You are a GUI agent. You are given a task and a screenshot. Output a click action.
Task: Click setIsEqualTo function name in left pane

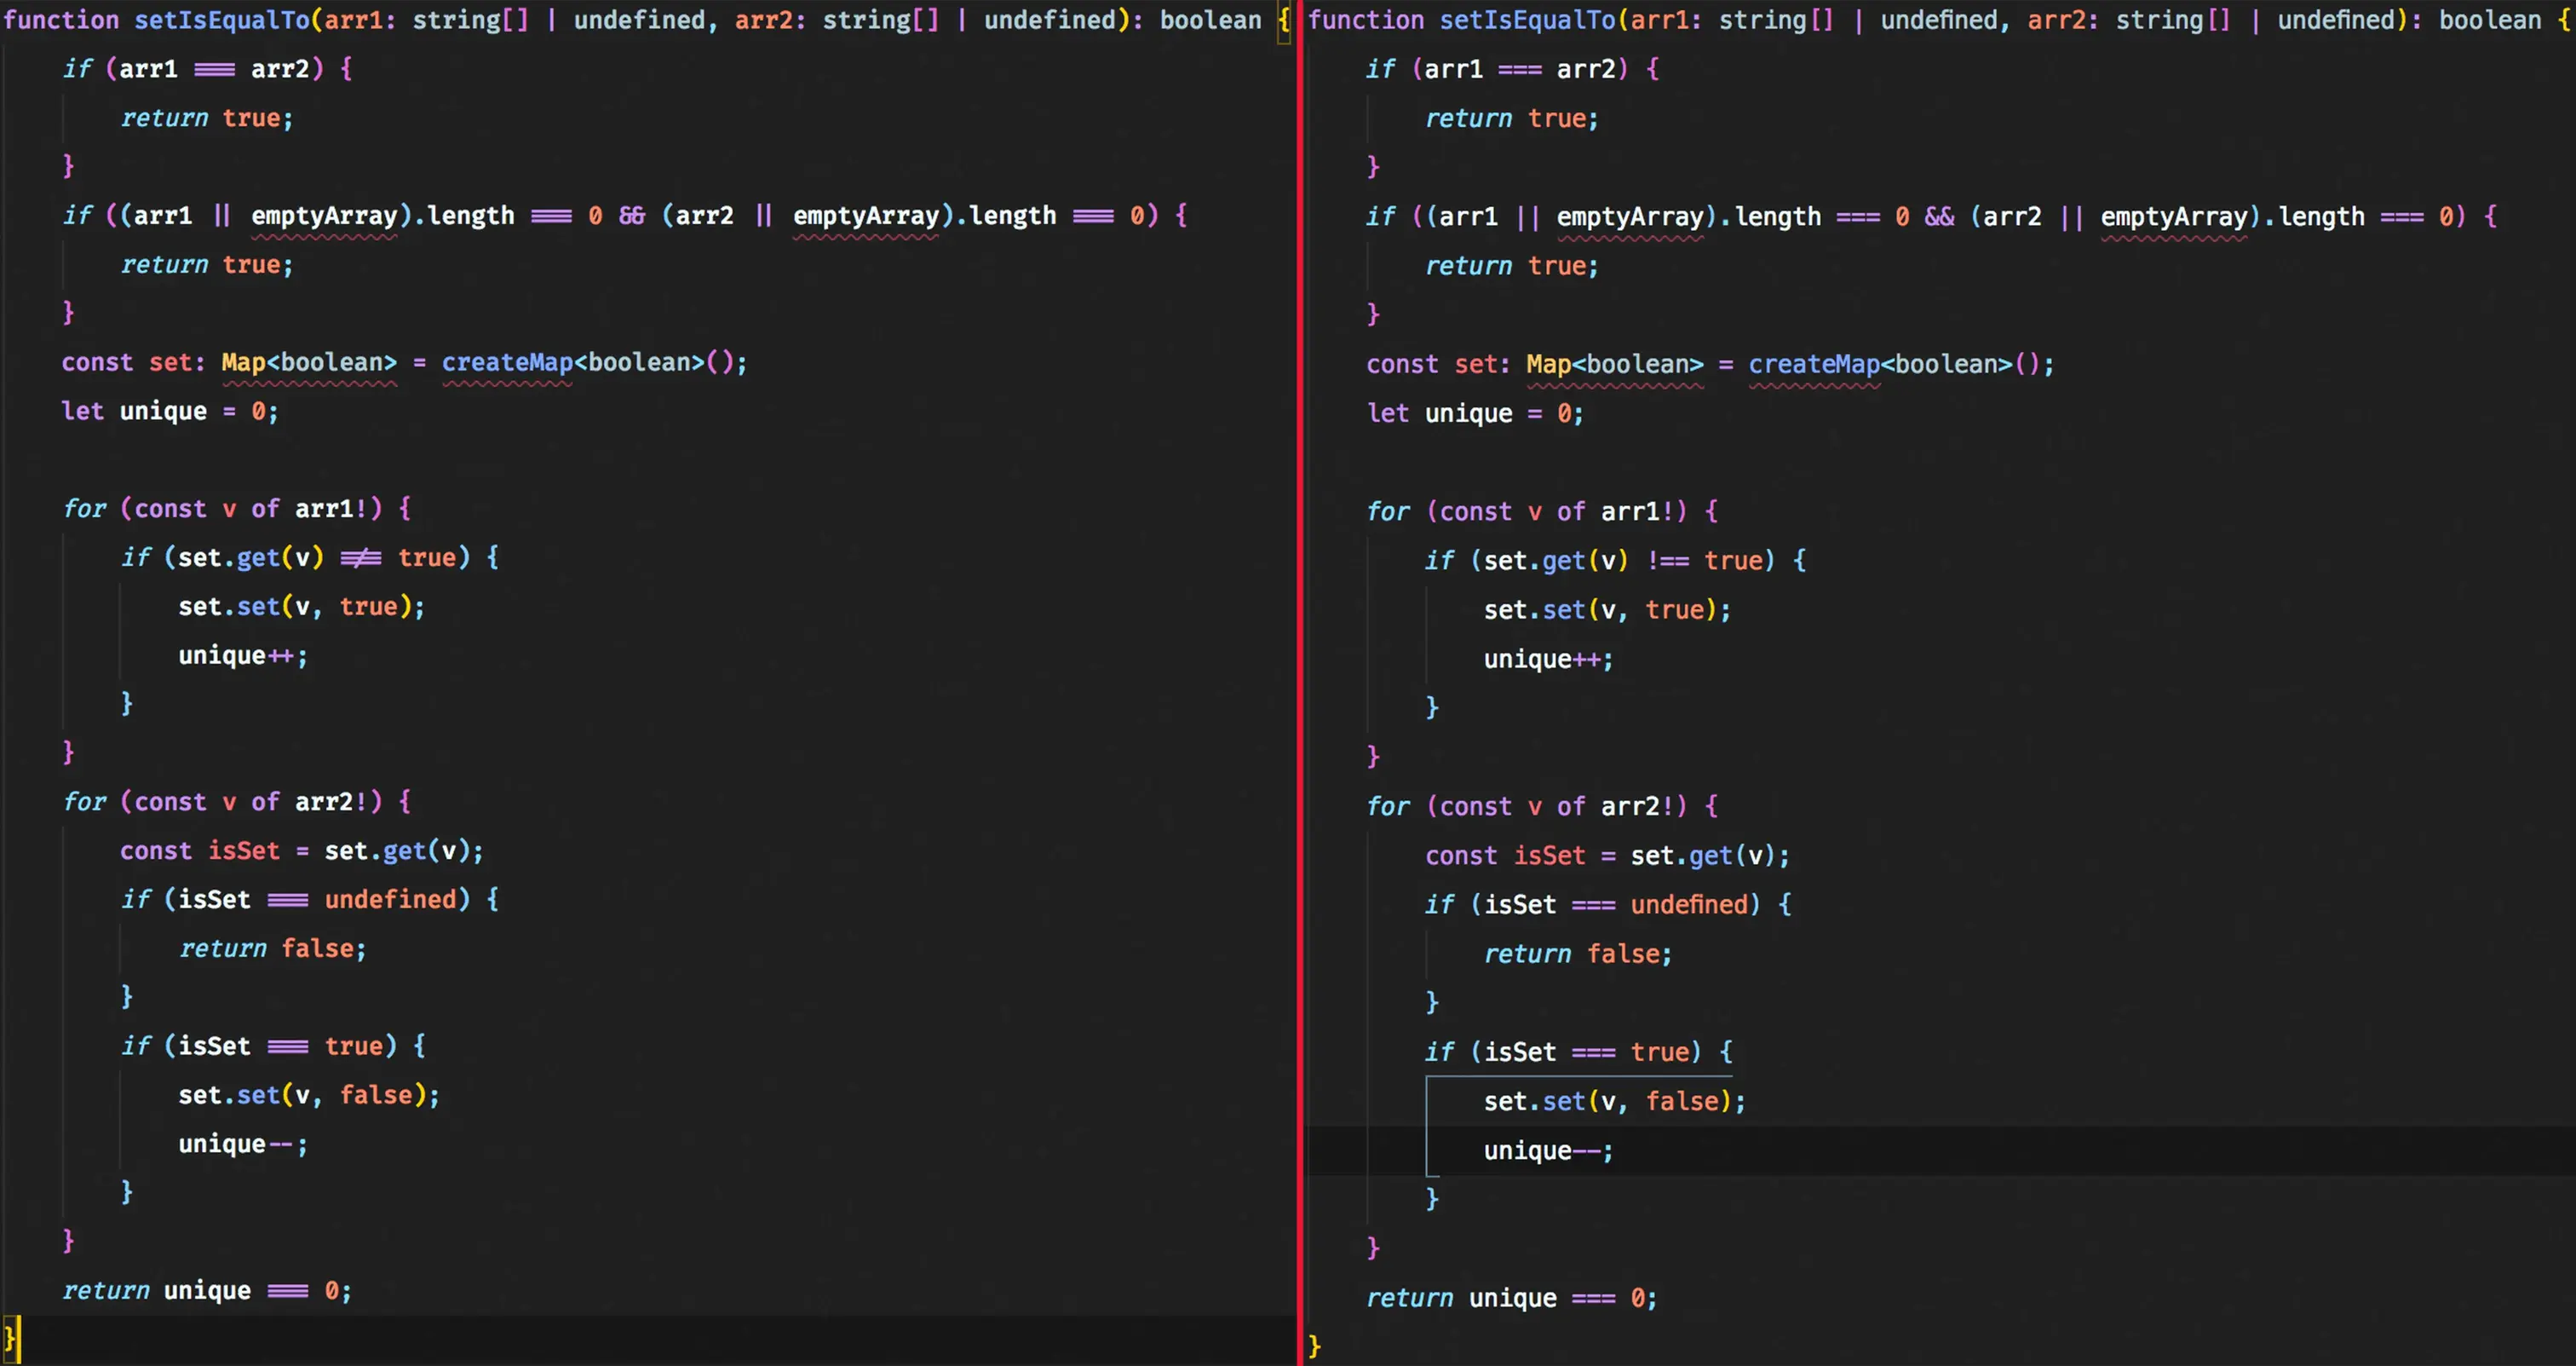[x=221, y=20]
